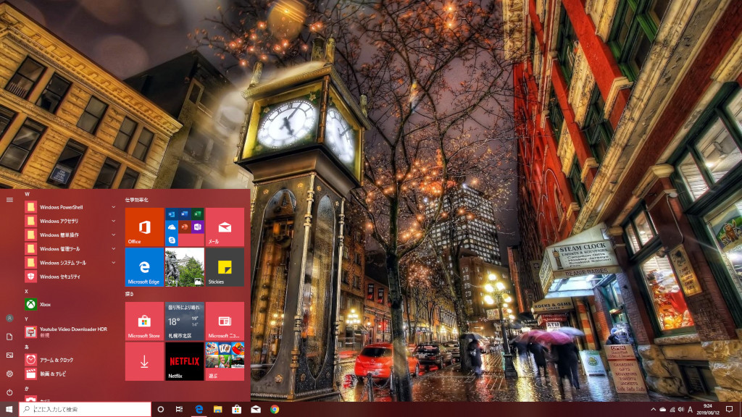Screen dimensions: 742x417
Task: Open the Office apps group tile
Action: pos(185,227)
